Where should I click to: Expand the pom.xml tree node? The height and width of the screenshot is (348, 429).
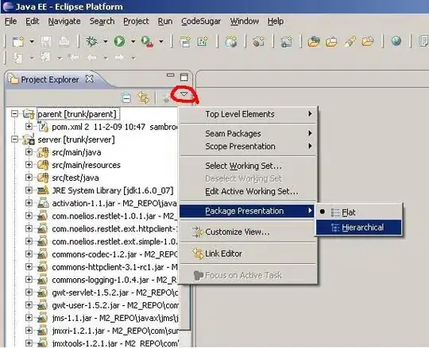(29, 127)
